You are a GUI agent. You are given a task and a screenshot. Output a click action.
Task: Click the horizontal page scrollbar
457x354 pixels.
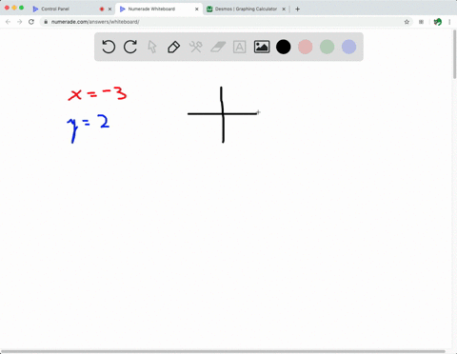point(223,351)
